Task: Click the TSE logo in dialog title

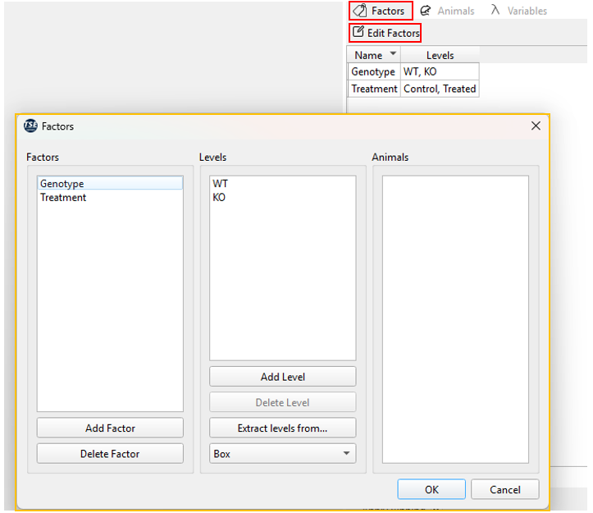Action: [30, 126]
